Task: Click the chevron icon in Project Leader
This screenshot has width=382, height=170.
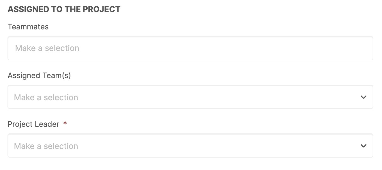Action: click(x=363, y=146)
